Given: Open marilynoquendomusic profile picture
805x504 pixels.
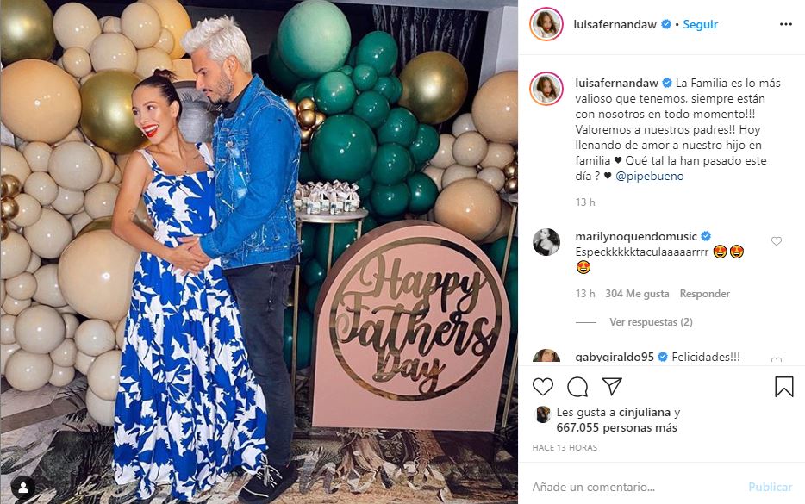Looking at the screenshot, I should 546,242.
